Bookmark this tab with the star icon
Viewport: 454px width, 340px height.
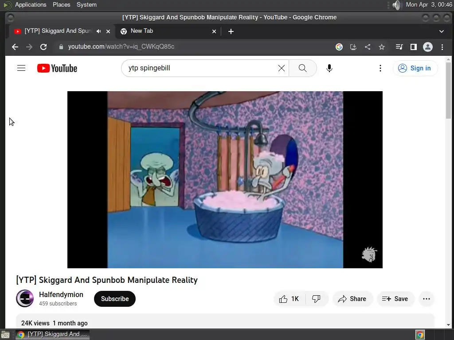click(382, 47)
